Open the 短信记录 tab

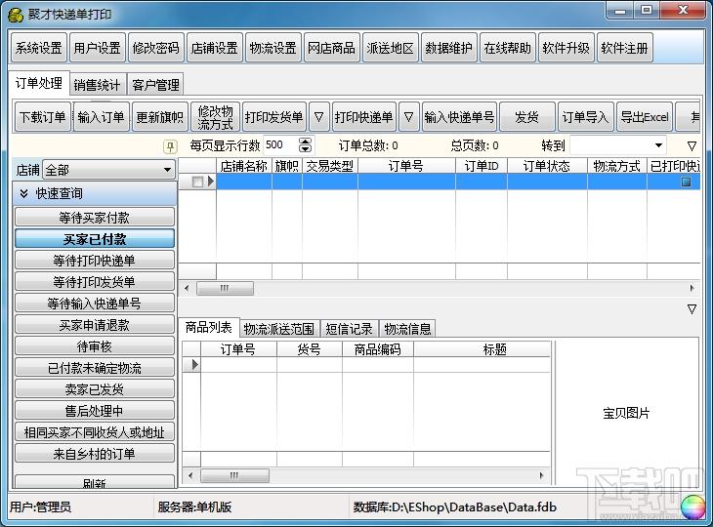click(350, 329)
